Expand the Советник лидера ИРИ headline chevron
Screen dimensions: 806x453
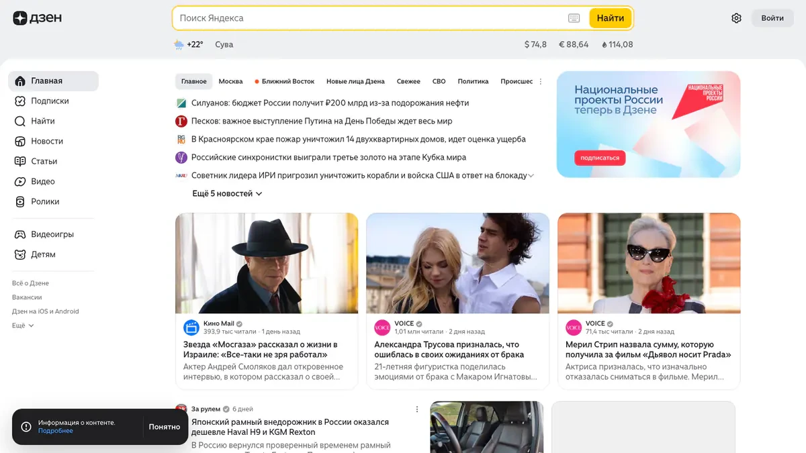click(x=531, y=176)
